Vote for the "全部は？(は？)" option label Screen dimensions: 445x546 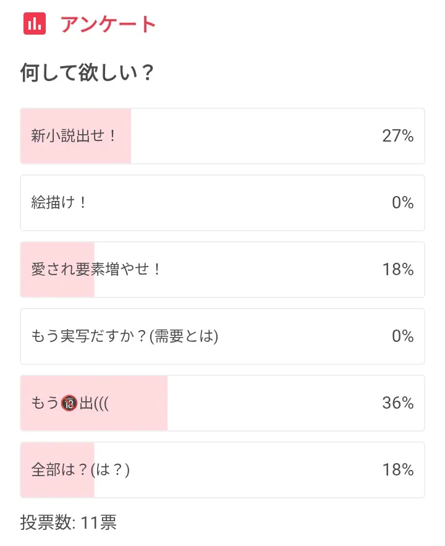[x=80, y=470]
